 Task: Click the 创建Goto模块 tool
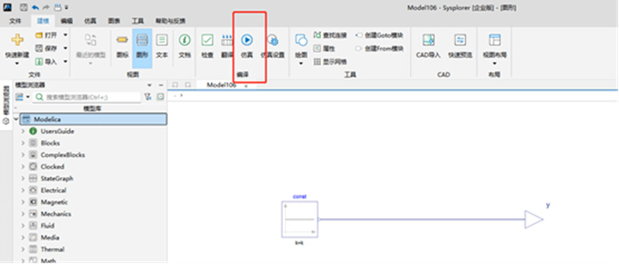pyautogui.click(x=380, y=36)
